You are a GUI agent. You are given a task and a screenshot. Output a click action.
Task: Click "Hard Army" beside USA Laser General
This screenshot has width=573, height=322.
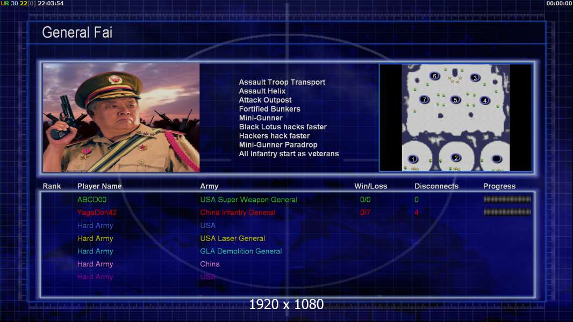[95, 238]
